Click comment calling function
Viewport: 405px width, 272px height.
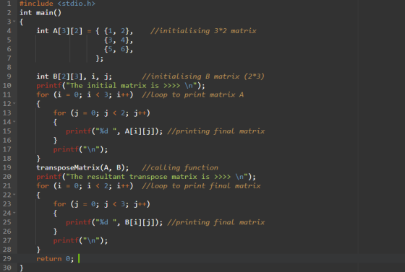point(180,167)
